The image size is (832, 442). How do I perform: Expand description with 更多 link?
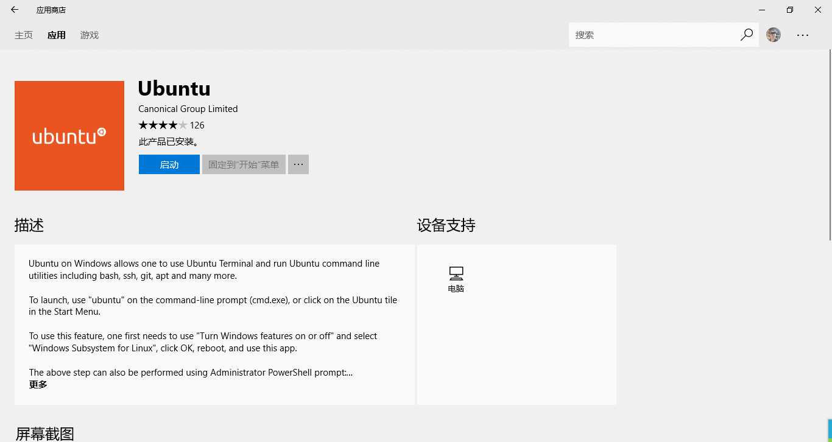point(38,385)
